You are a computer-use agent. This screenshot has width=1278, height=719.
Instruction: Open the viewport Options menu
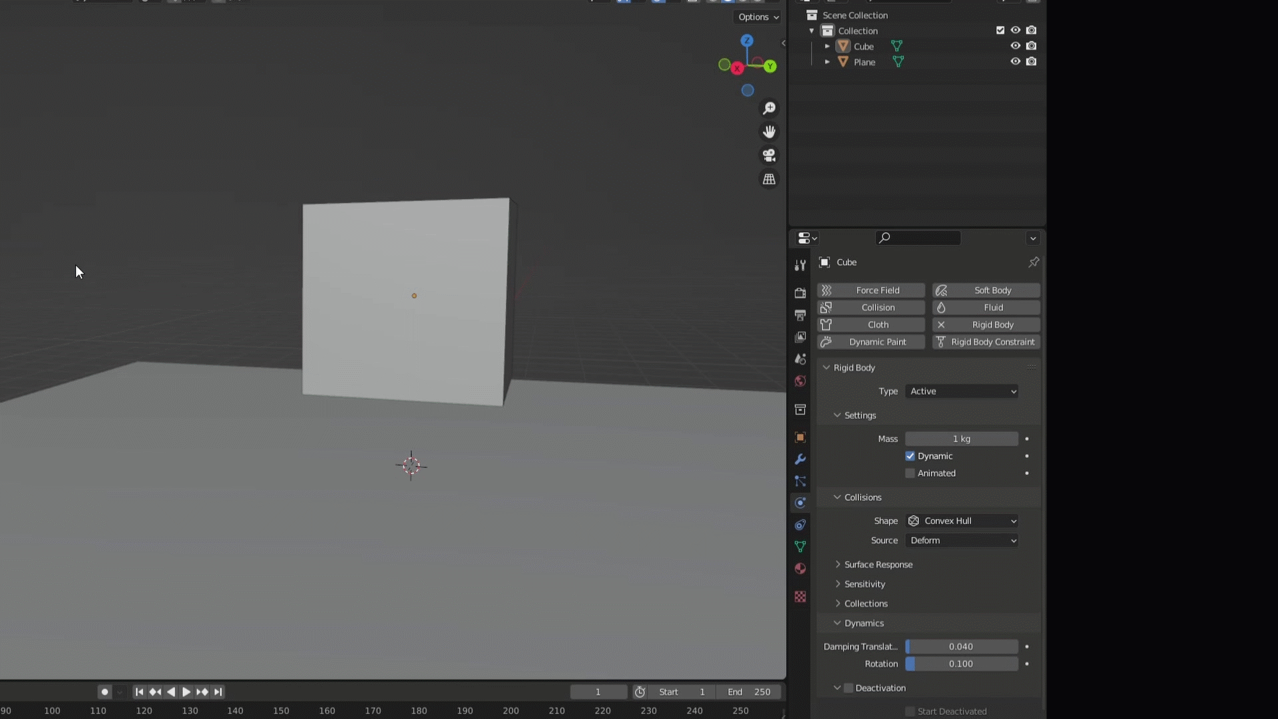pos(758,17)
